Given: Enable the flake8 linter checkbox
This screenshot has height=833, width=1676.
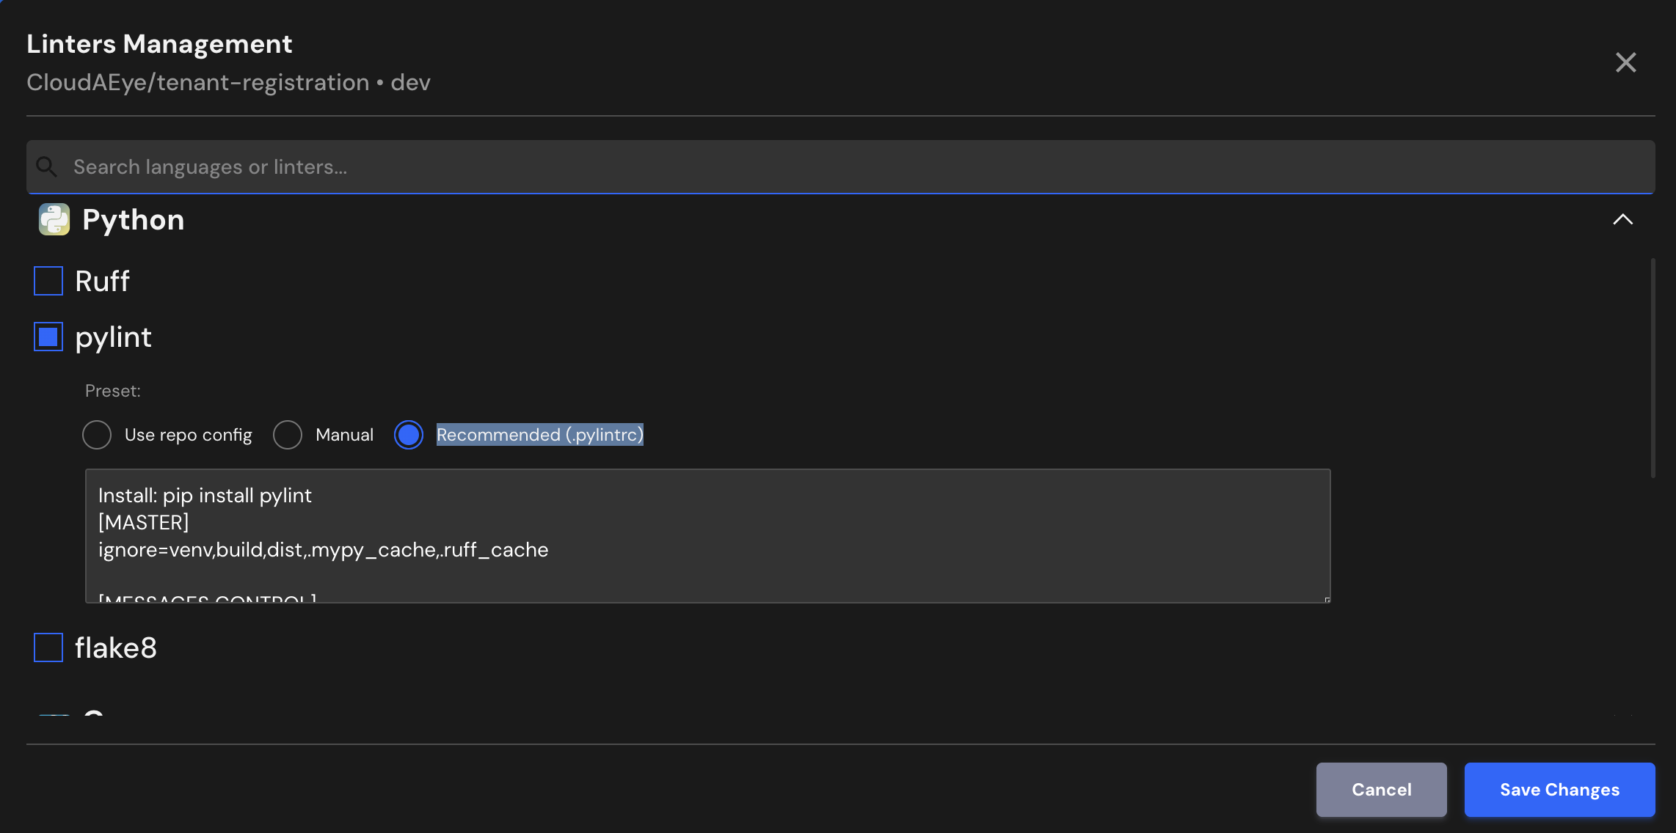Looking at the screenshot, I should coord(48,647).
